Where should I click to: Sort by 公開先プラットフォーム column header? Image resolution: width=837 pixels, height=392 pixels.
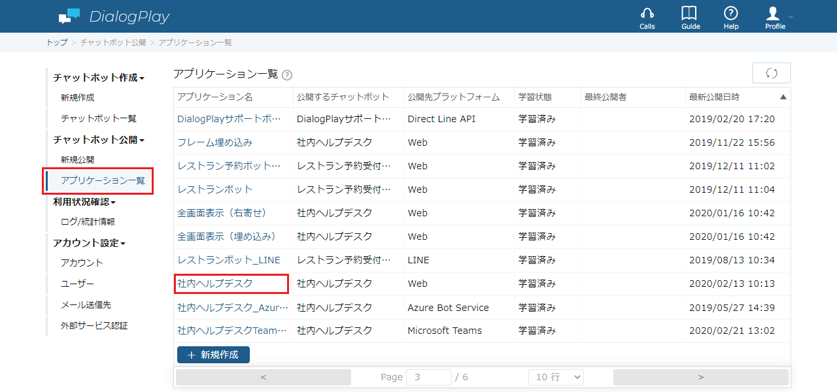pos(453,97)
